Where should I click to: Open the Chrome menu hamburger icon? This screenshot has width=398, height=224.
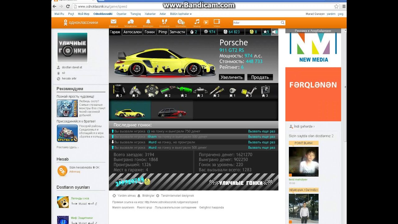344,6
